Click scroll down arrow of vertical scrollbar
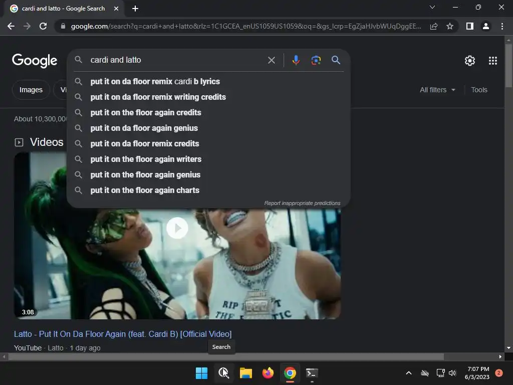Image resolution: width=513 pixels, height=385 pixels. click(x=508, y=348)
